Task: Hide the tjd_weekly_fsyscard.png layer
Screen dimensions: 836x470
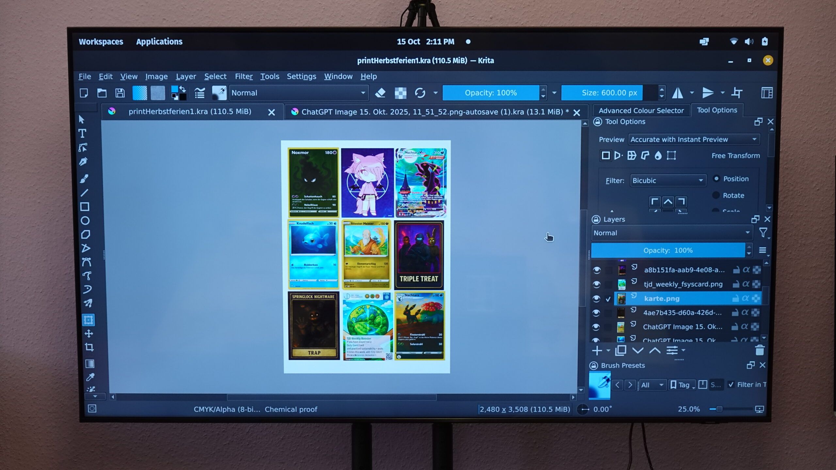Action: (x=596, y=284)
